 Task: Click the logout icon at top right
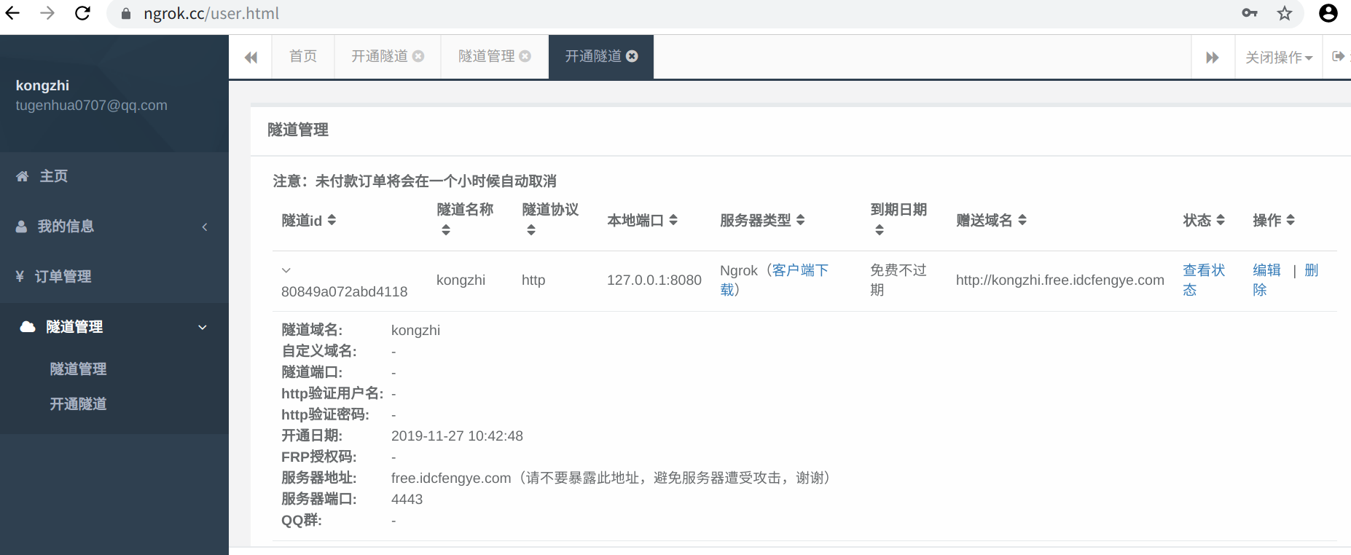coord(1338,56)
